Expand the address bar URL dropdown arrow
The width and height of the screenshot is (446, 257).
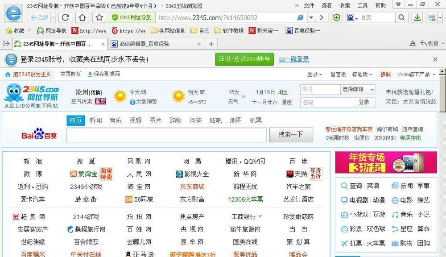click(311, 18)
